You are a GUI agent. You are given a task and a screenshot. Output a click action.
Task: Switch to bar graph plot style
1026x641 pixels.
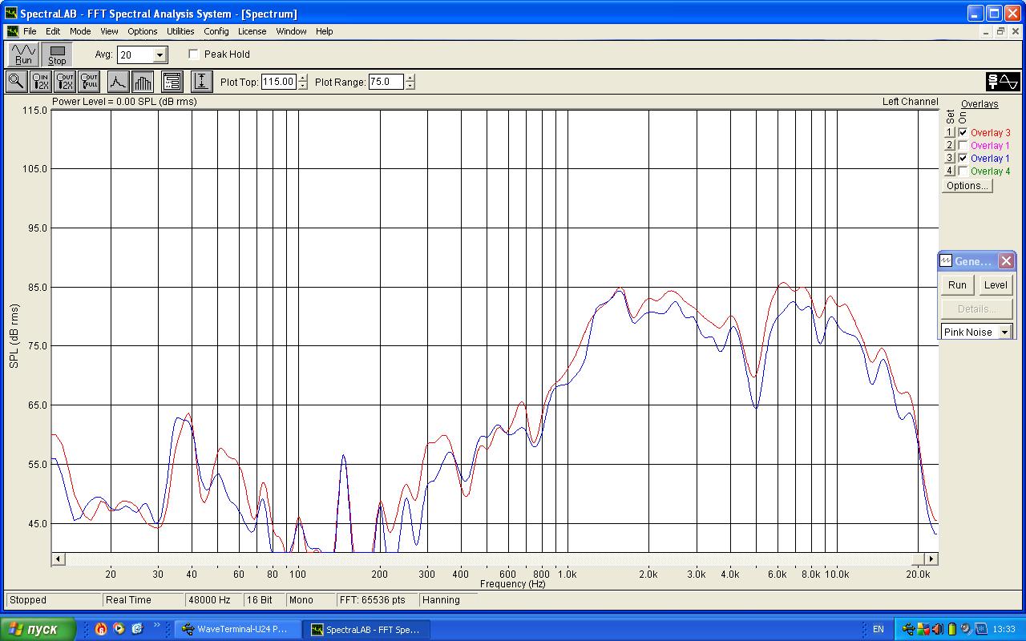143,81
